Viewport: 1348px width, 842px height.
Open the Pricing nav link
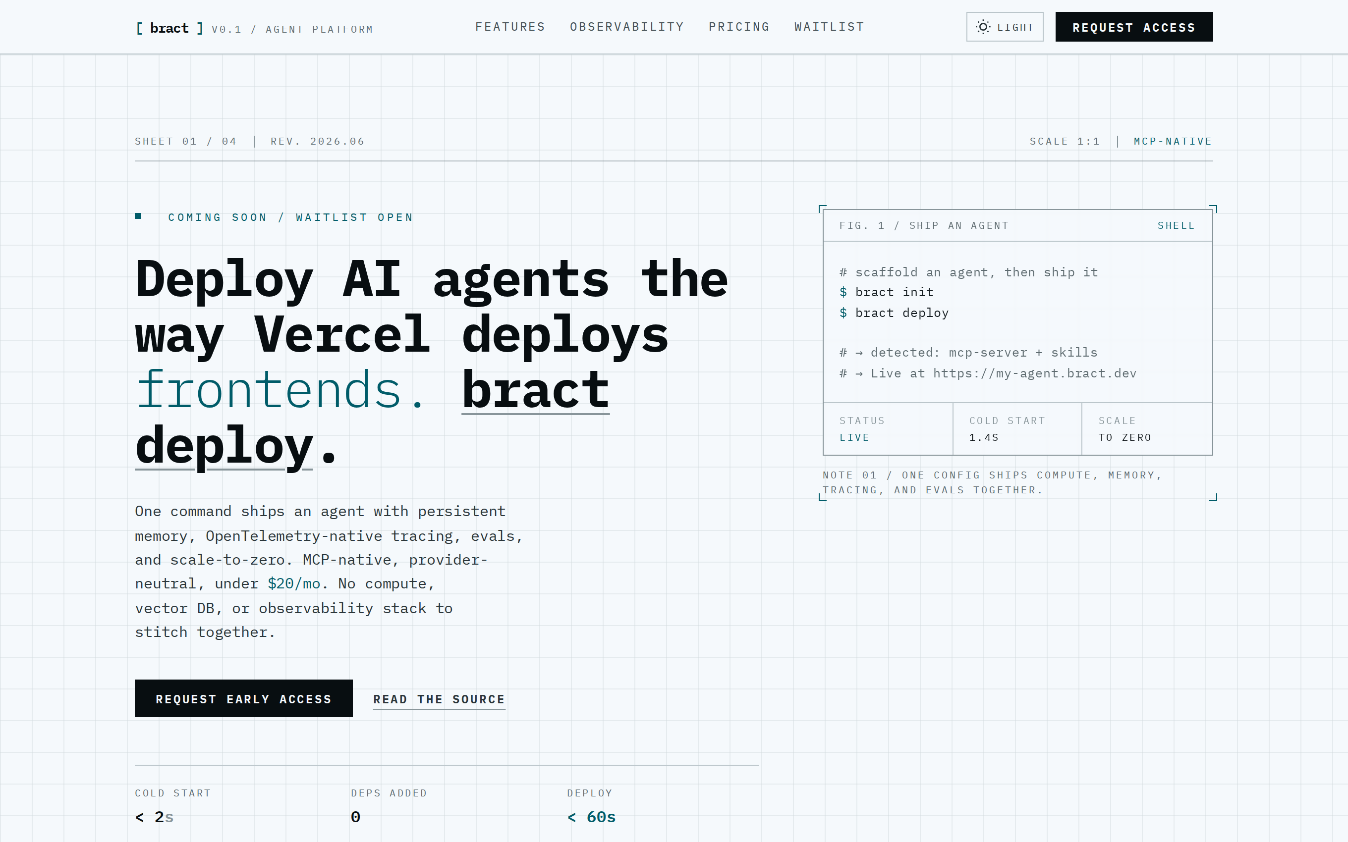pyautogui.click(x=738, y=27)
